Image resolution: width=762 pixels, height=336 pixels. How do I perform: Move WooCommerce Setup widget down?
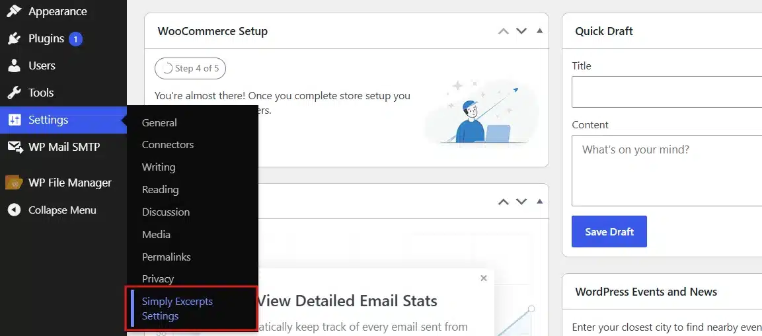(x=521, y=31)
